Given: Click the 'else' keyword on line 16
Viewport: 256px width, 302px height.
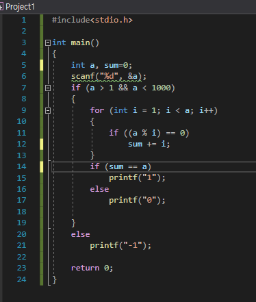Looking at the screenshot, I should point(99,189).
